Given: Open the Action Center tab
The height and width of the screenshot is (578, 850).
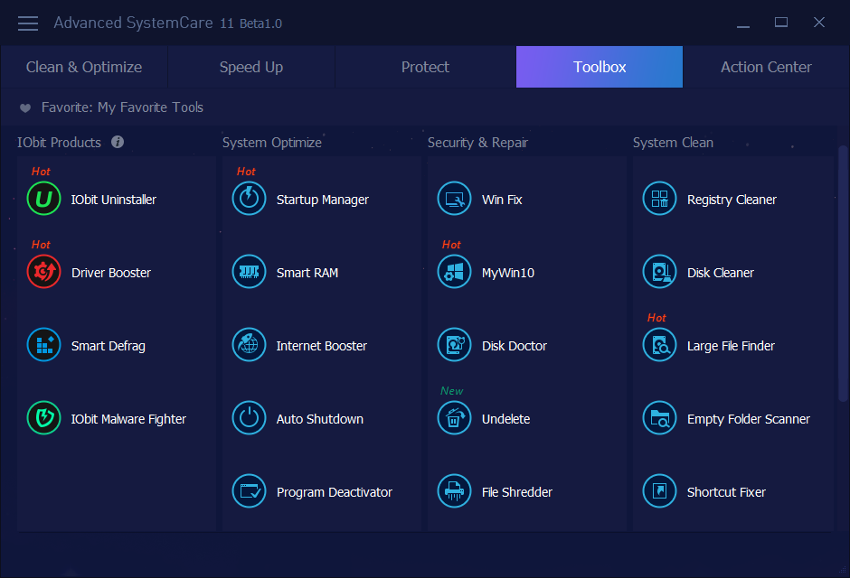Looking at the screenshot, I should [x=766, y=67].
